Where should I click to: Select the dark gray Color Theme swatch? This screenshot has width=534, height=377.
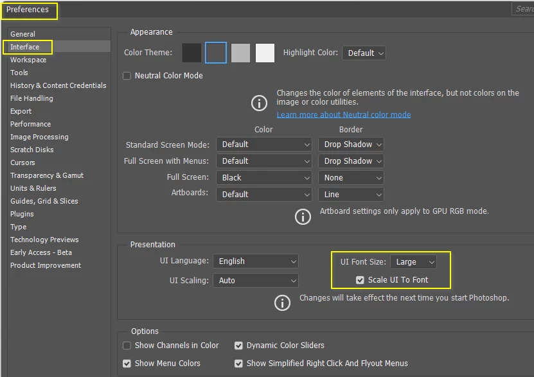tap(216, 53)
